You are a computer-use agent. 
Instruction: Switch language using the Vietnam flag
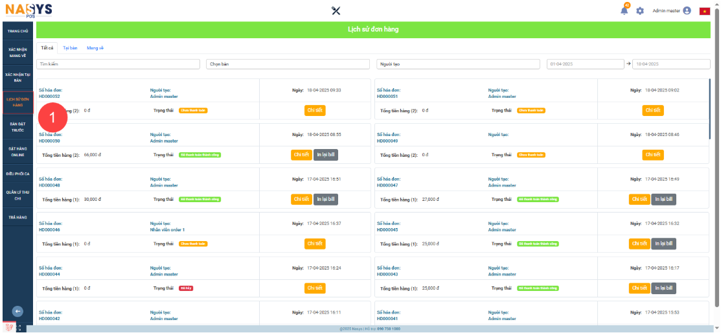704,11
